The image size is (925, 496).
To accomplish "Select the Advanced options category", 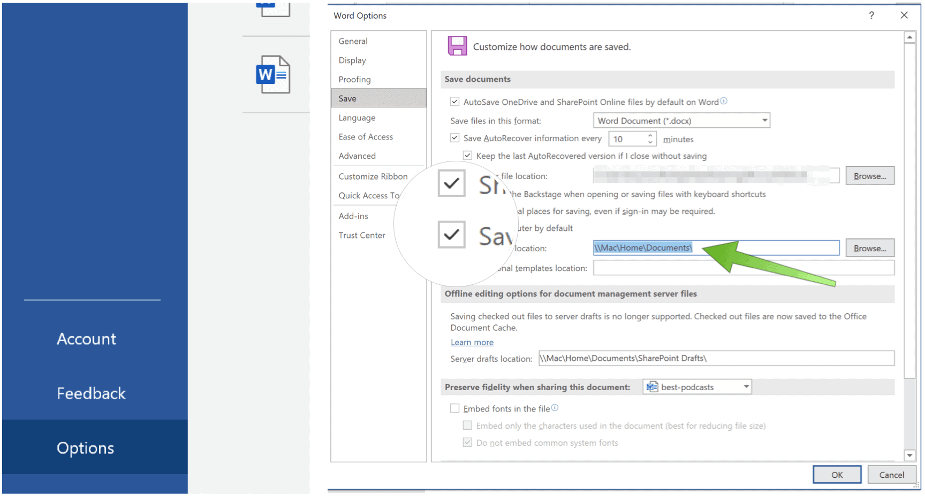I will coord(378,156).
